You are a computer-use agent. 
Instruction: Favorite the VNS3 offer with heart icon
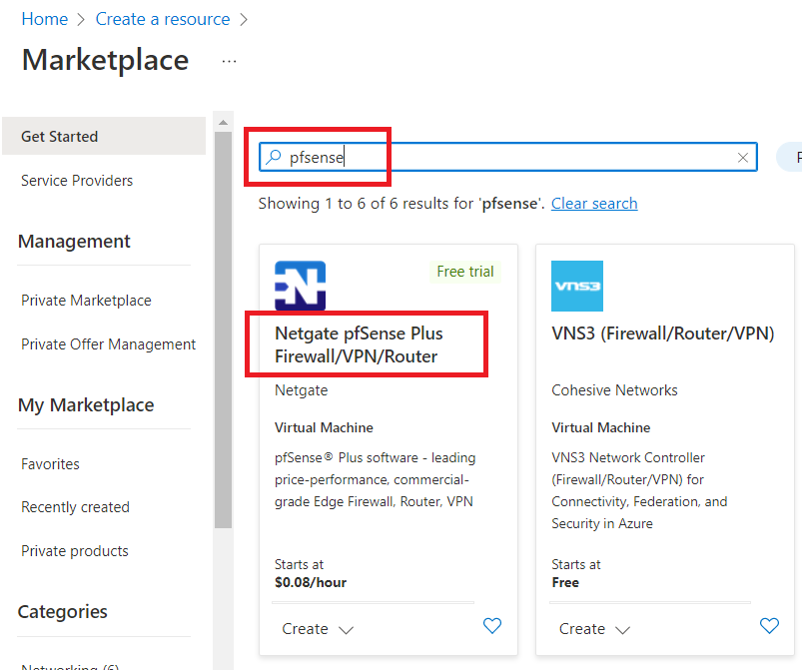click(x=769, y=626)
